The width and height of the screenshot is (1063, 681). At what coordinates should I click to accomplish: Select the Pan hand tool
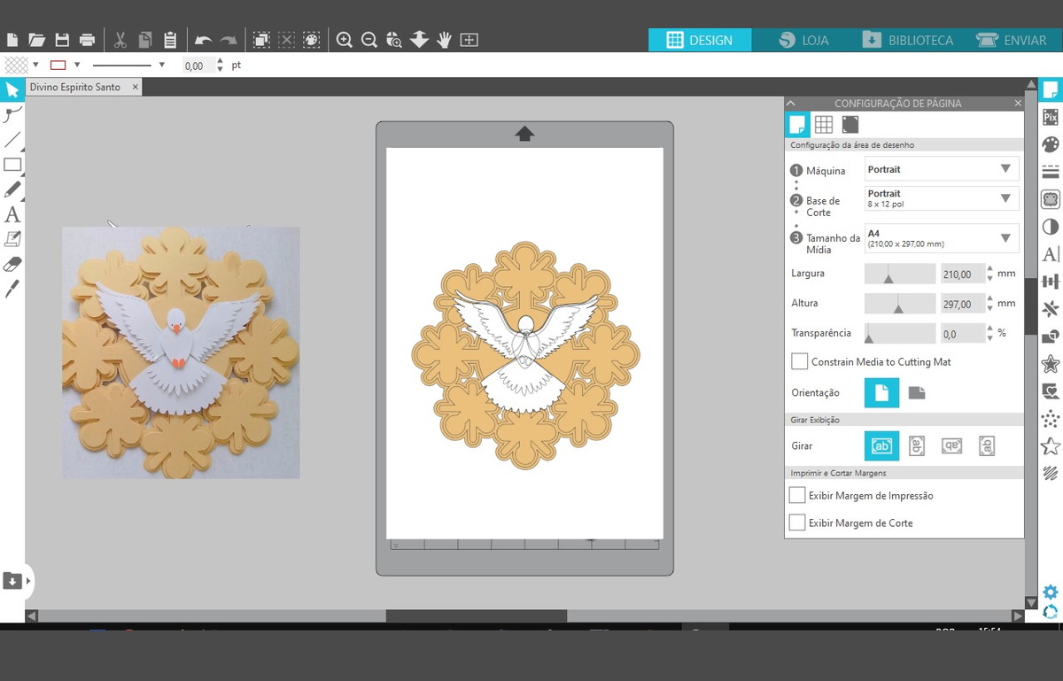[444, 40]
